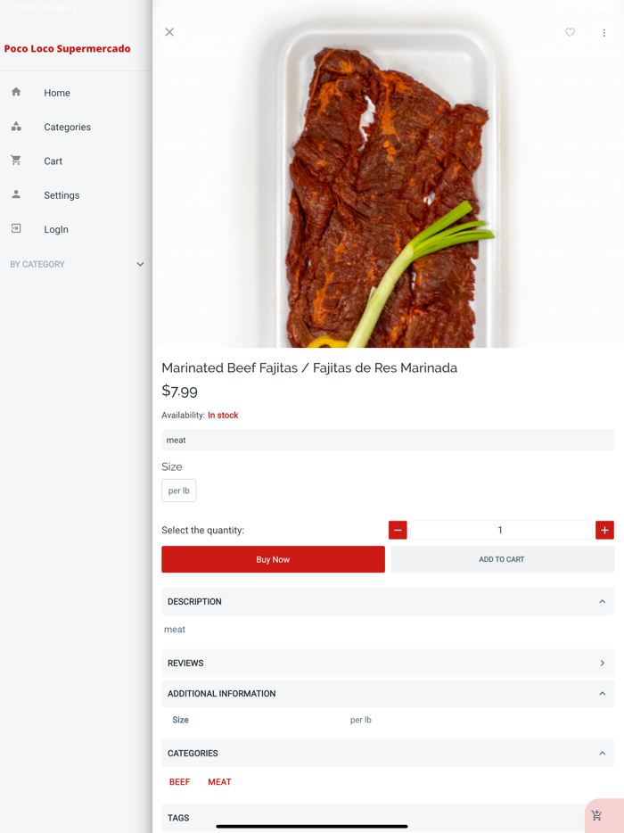Screen dimensions: 624x833
Task: Close the product detail view
Action: 169,32
